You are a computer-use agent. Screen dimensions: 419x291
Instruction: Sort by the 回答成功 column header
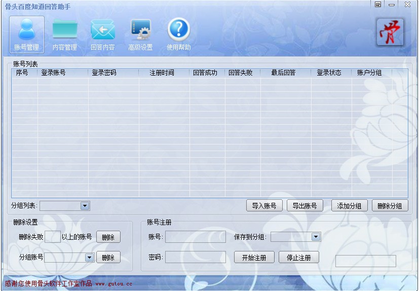tap(207, 73)
